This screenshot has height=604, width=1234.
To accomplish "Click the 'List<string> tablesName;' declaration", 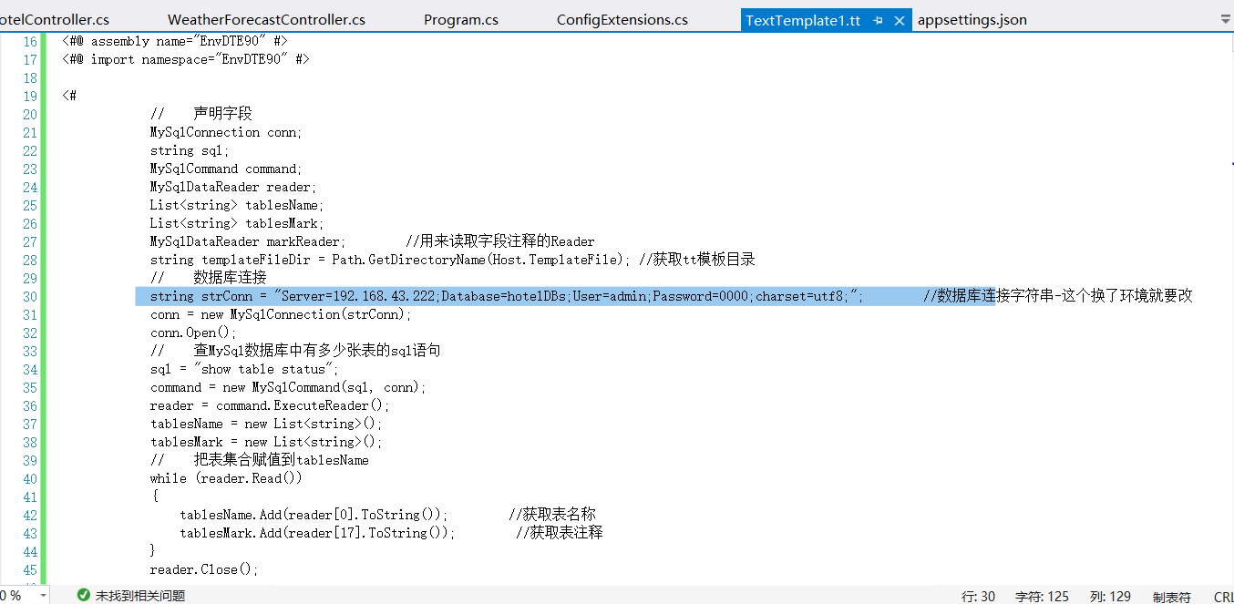I will click(237, 205).
